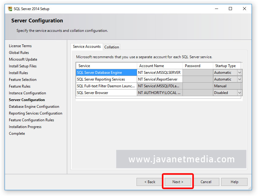This screenshot has height=196, width=258.
Task: Open the Help dialog
Action: [234, 182]
